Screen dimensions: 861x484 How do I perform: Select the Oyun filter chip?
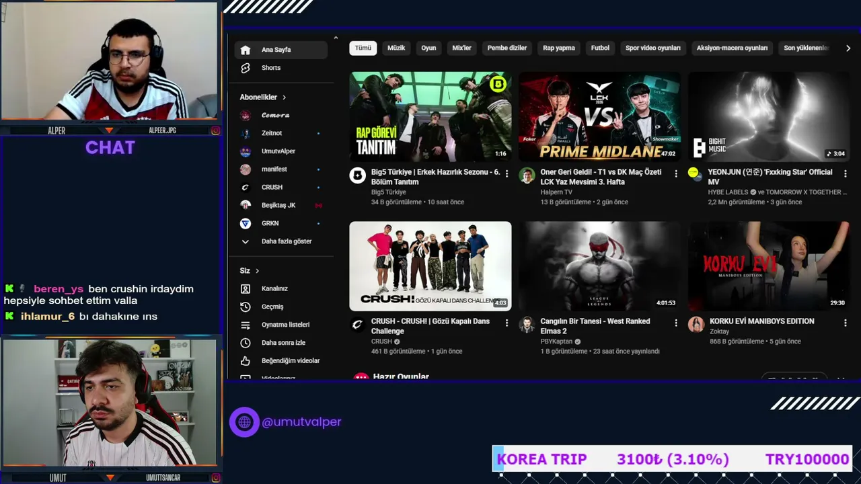point(428,48)
